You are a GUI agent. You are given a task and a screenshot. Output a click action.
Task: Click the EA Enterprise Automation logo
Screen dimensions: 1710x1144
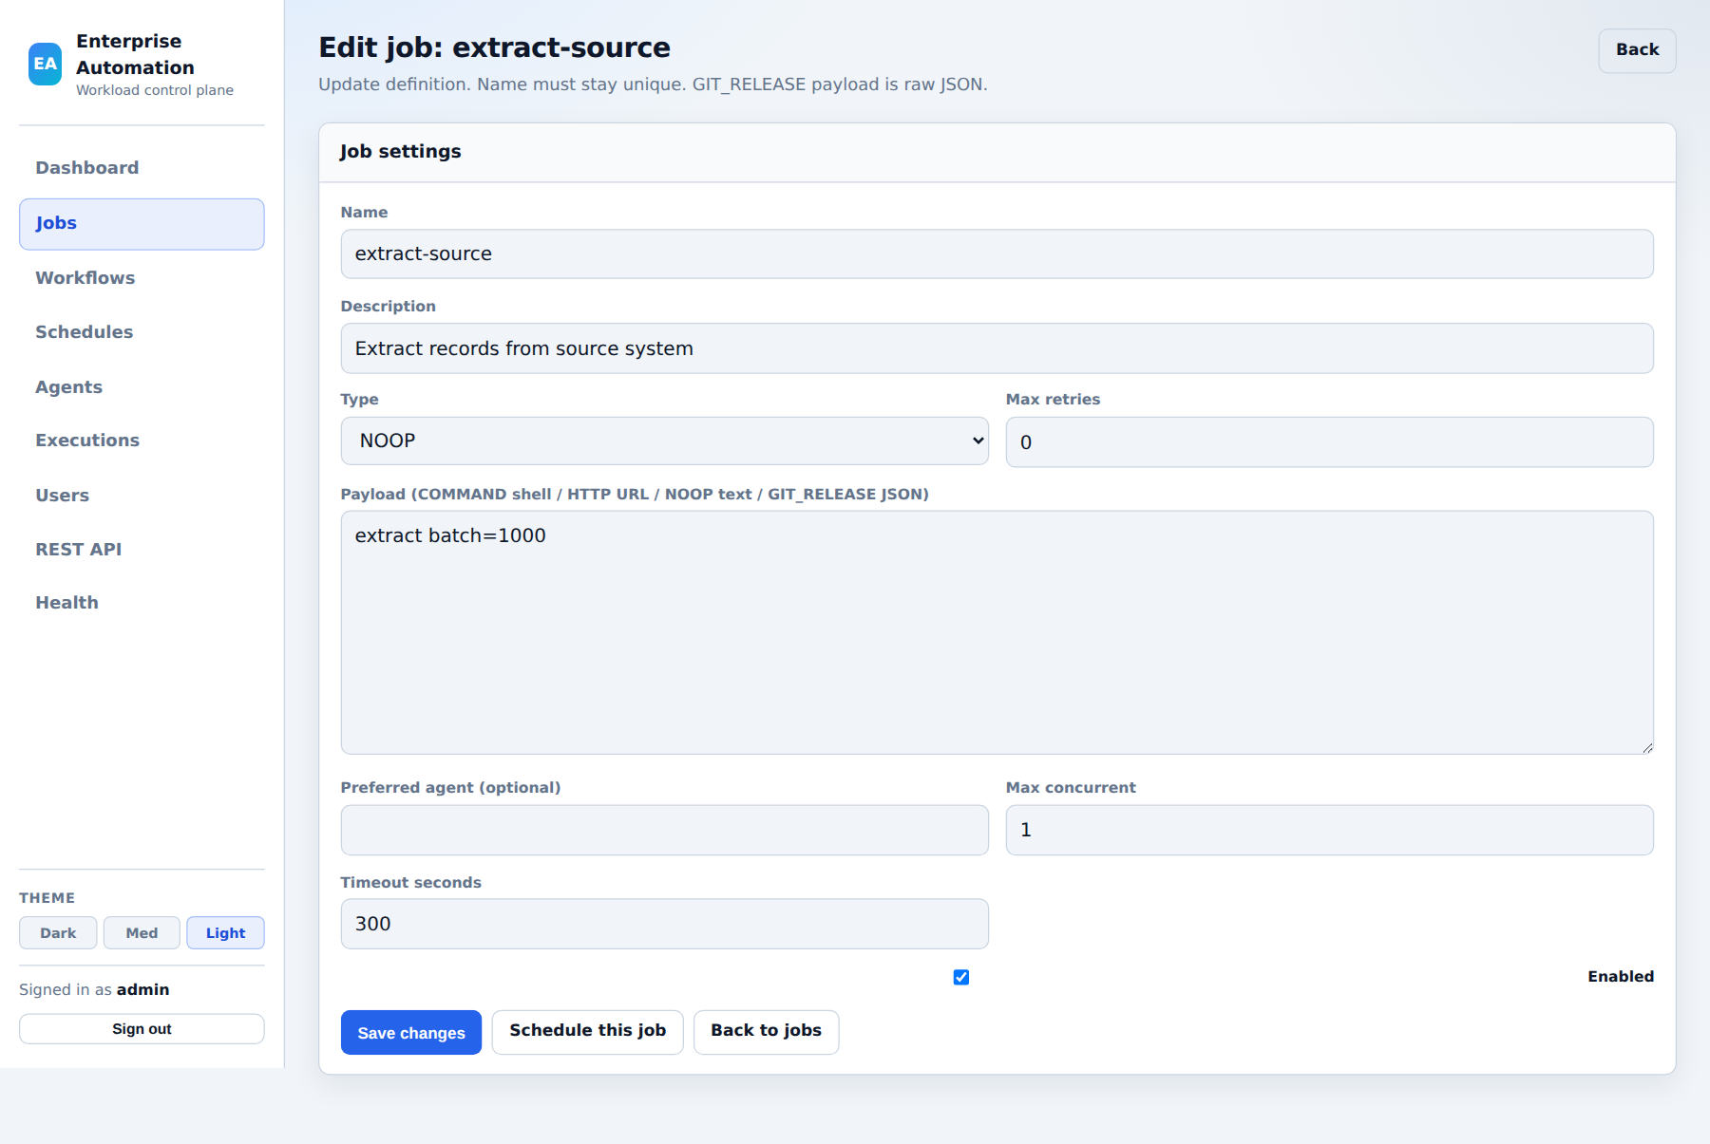[45, 64]
